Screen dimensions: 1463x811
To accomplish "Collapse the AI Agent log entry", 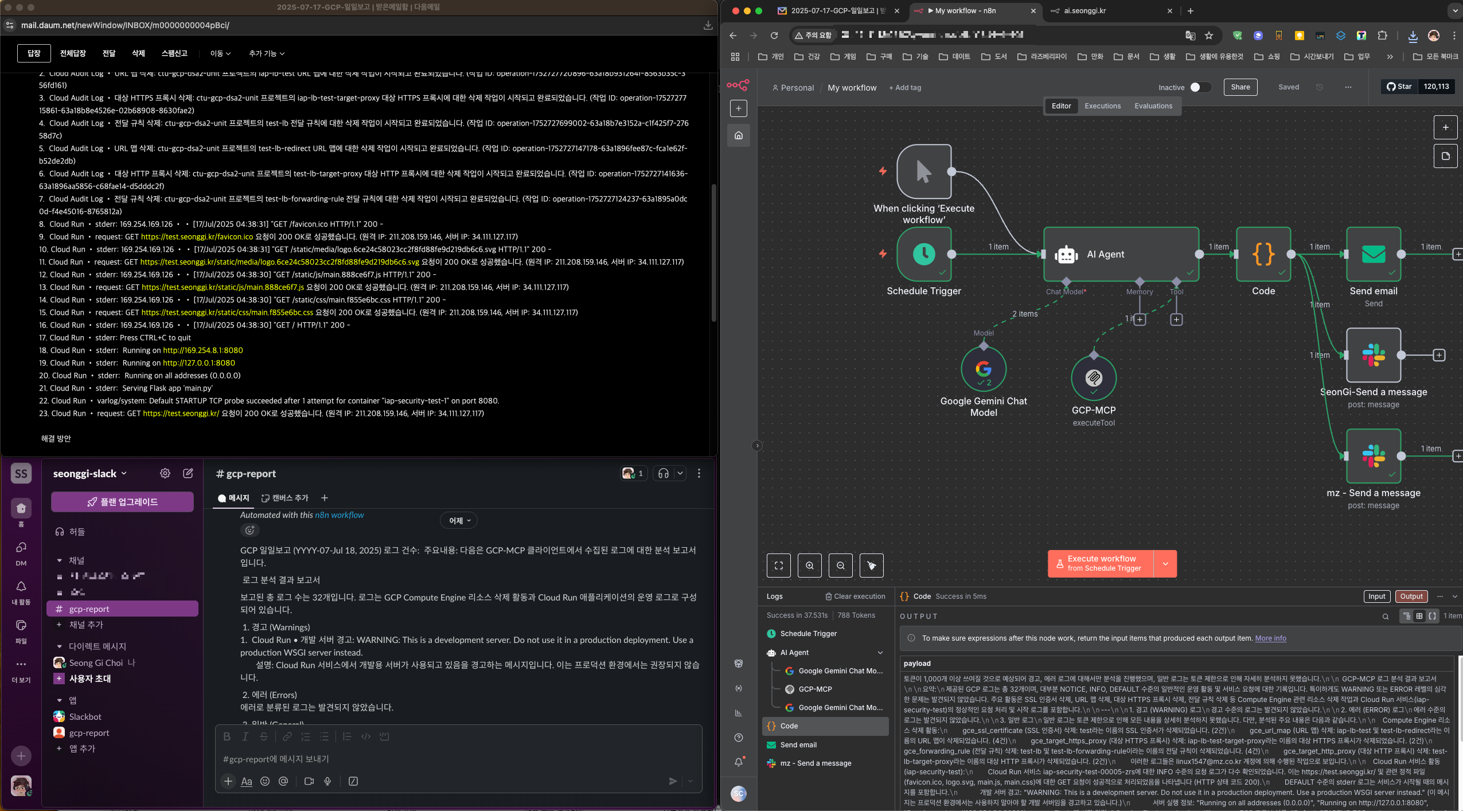I will pos(880,653).
